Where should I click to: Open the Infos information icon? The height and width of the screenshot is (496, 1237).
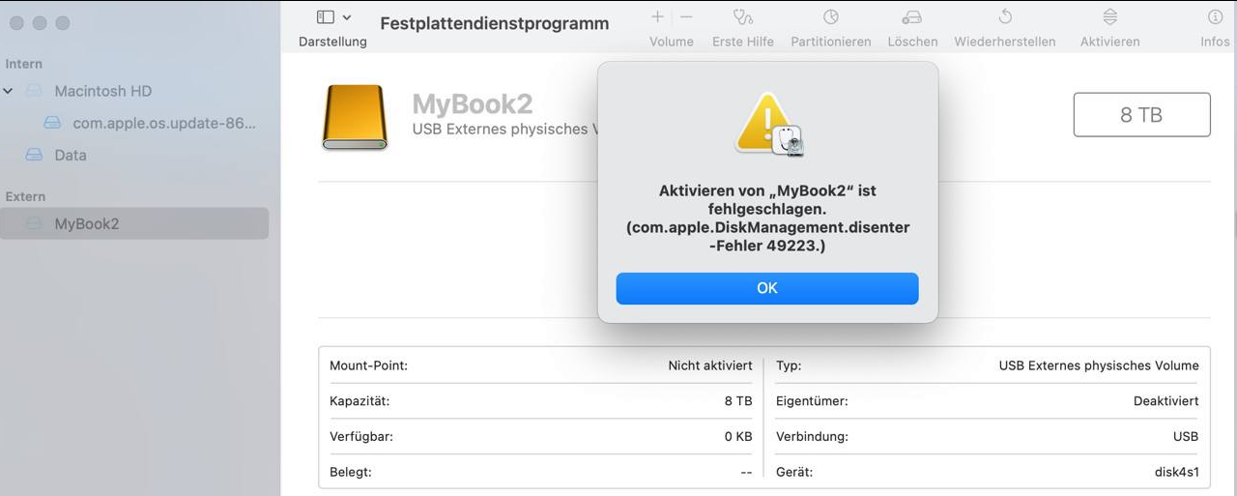pos(1215,17)
